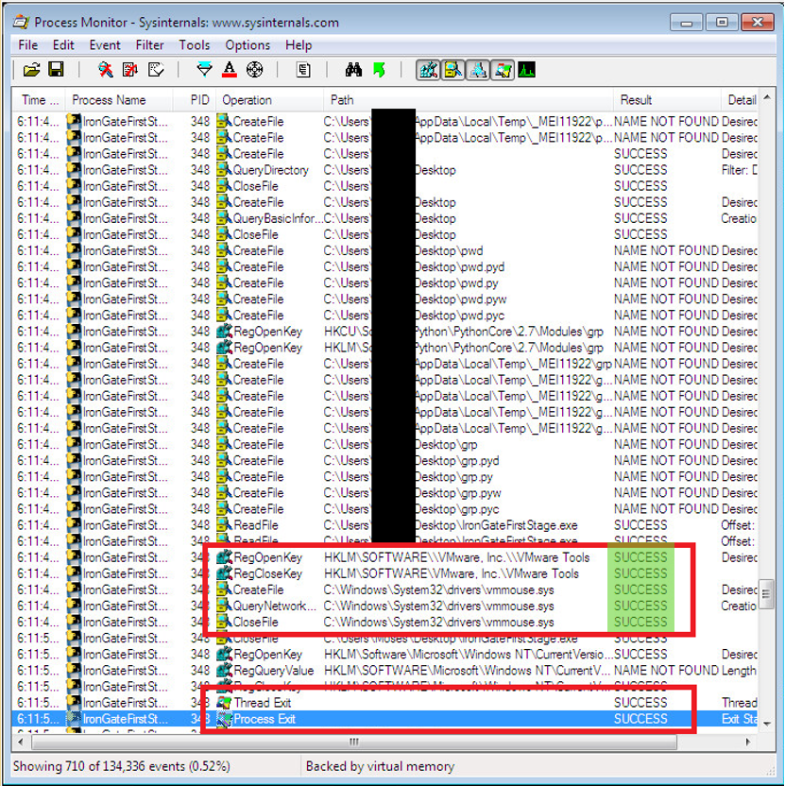Click the QueryDirectory file system icon
This screenshot has width=785, height=786.
point(224,170)
